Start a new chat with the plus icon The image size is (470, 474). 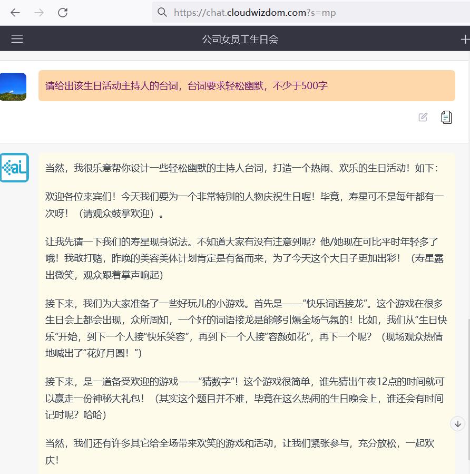tap(465, 38)
